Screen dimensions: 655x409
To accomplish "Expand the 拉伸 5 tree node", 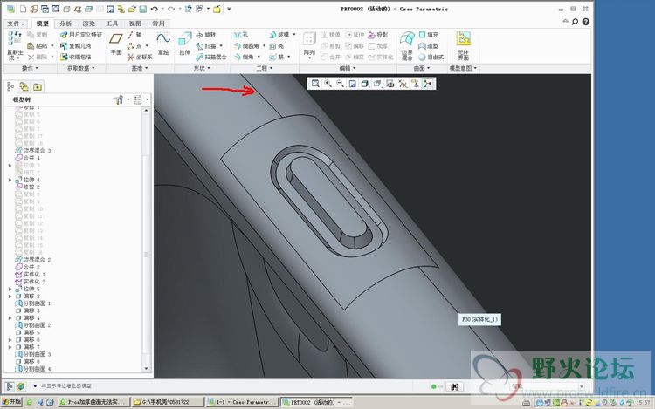I will [x=10, y=289].
